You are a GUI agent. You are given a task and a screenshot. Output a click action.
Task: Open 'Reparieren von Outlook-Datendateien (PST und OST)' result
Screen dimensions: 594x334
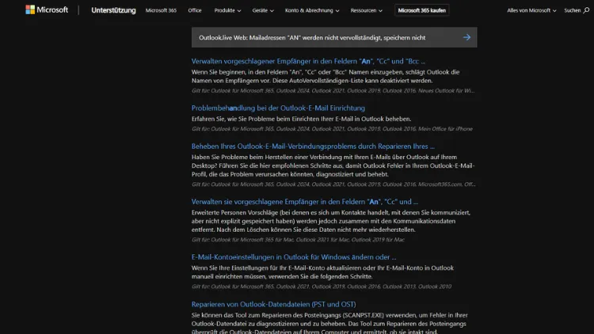273,304
